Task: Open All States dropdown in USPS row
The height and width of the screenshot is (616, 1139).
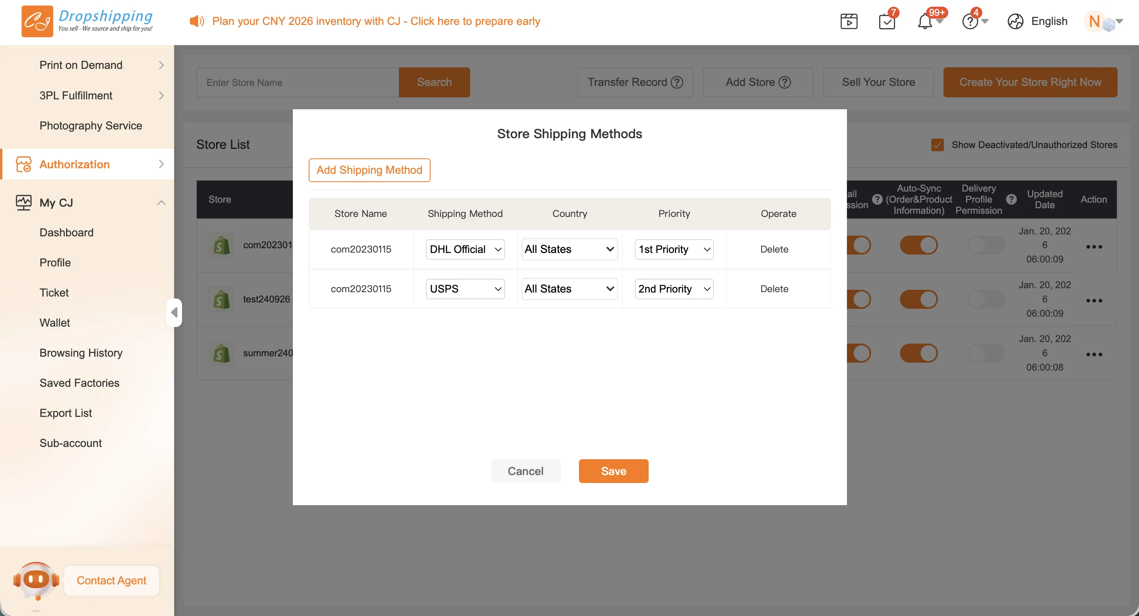Action: [x=569, y=289]
